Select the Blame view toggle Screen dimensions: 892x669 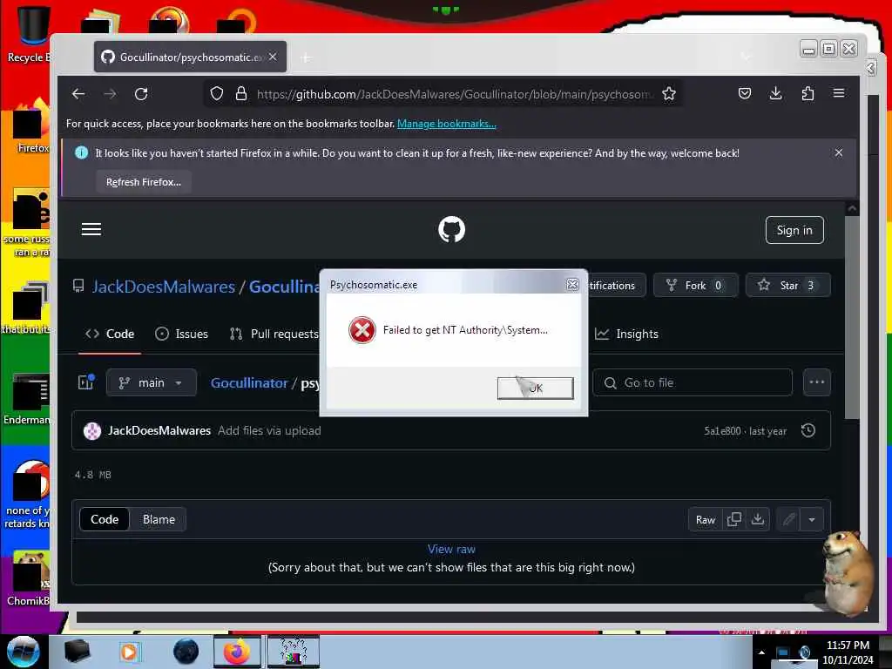coord(159,519)
